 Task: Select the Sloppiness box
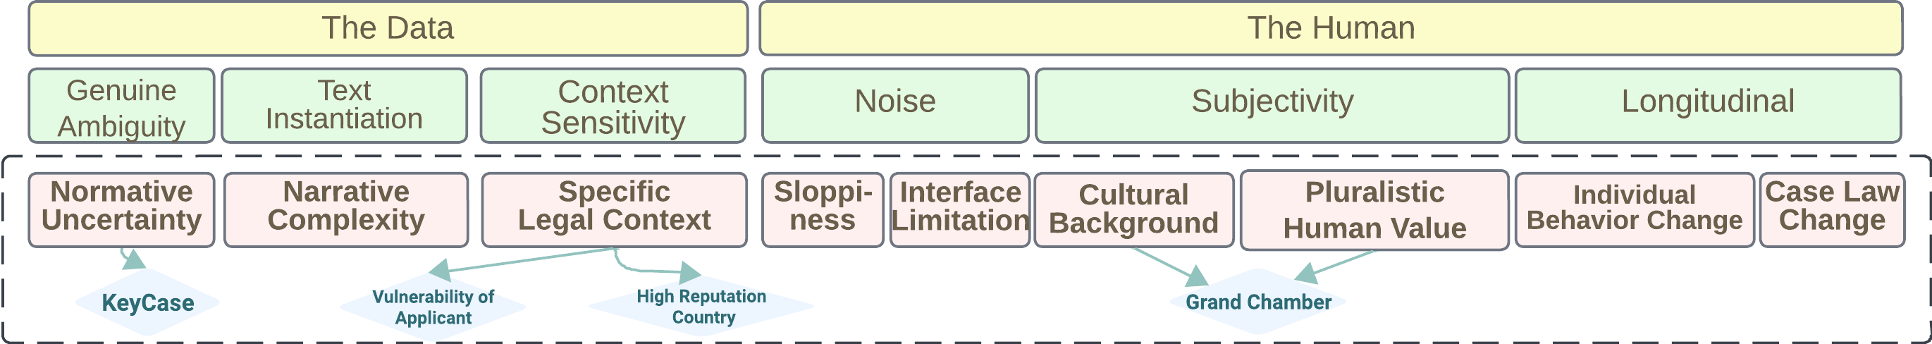[823, 210]
